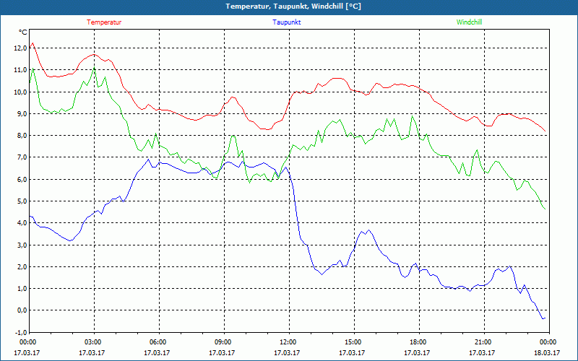
Task: Click the '03:00' time label
Action: coord(92,342)
